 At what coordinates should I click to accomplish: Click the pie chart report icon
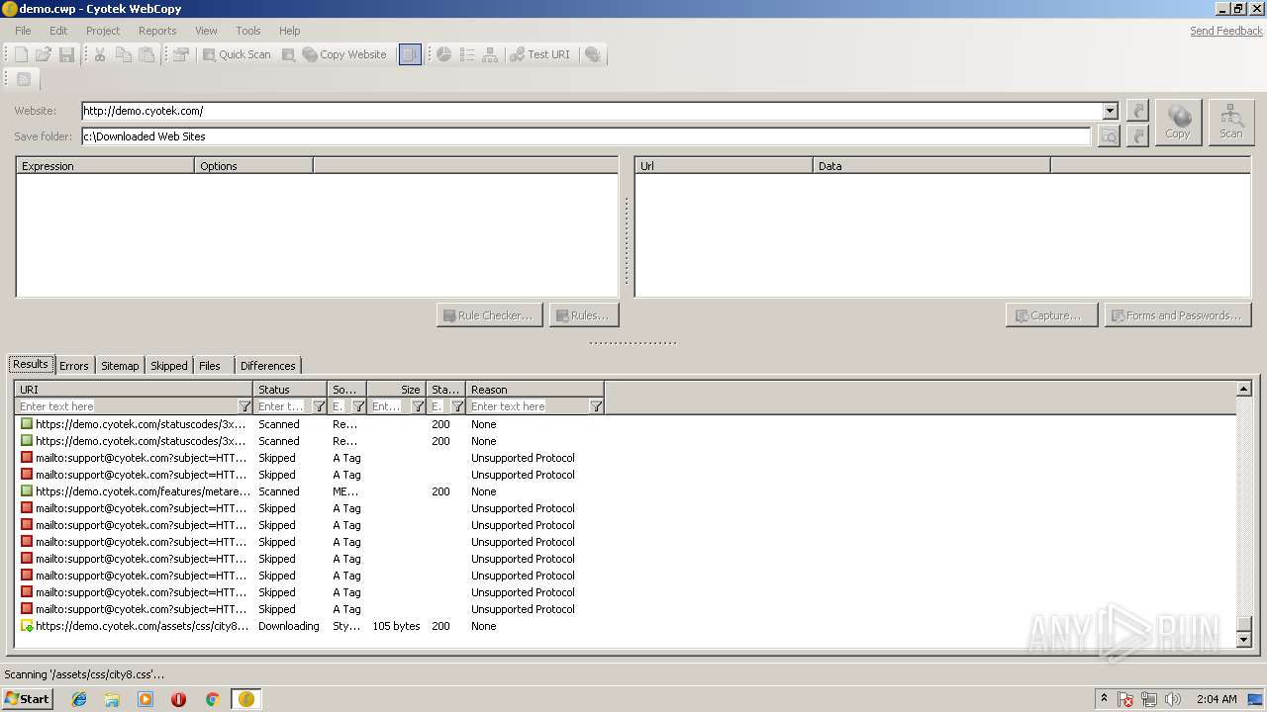(444, 55)
